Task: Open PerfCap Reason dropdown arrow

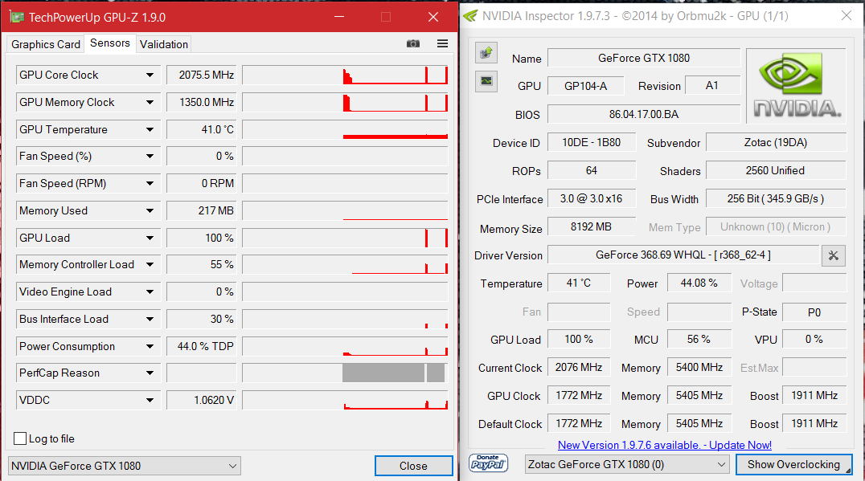Action: tap(150, 373)
